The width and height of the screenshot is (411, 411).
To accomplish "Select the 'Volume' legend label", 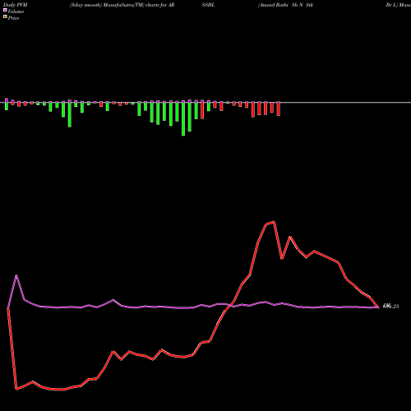I will click(16, 12).
